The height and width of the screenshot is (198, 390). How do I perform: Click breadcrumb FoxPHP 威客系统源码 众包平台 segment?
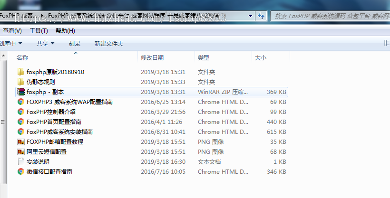click(134, 16)
